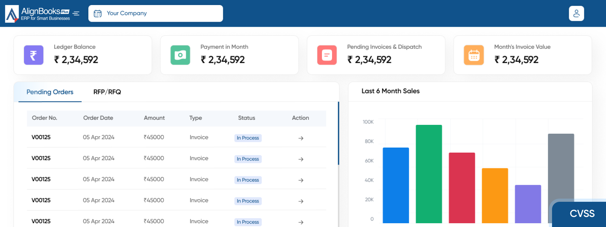Screen dimensions: 606x227
Task: Switch to the Pending Orders tab
Action: pyautogui.click(x=50, y=92)
